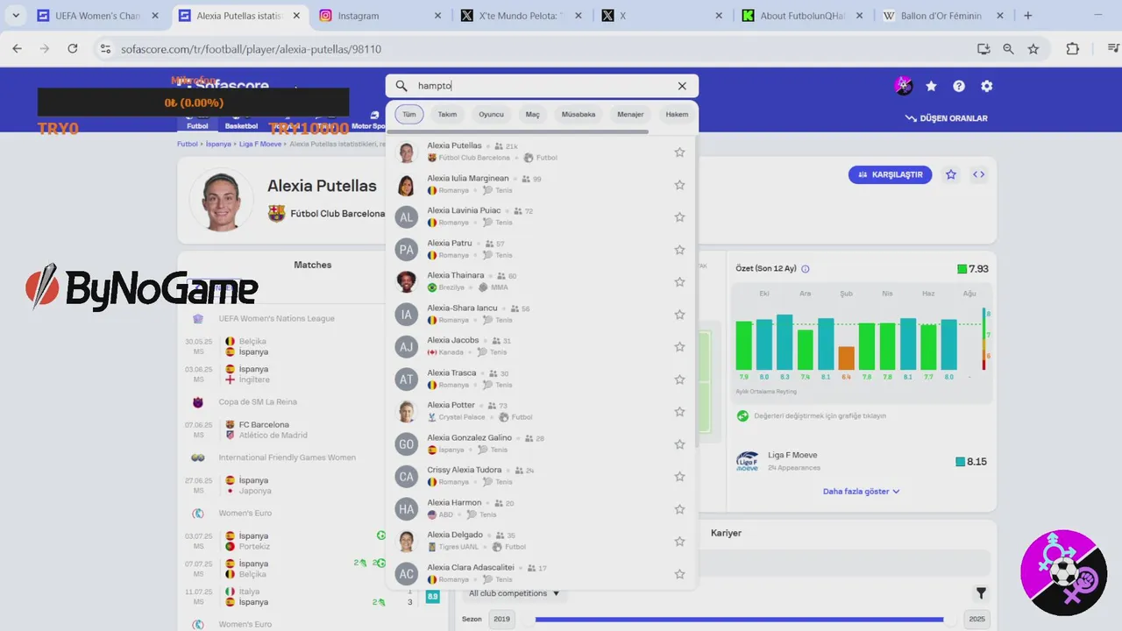
Task: Star the Alexia Lavinia Puiac result
Action: point(679,217)
